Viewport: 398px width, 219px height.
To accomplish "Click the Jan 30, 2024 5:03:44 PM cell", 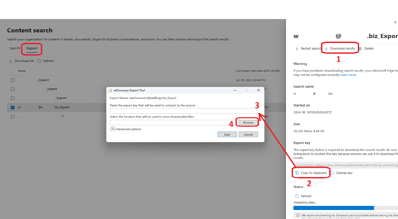I will click(250, 80).
